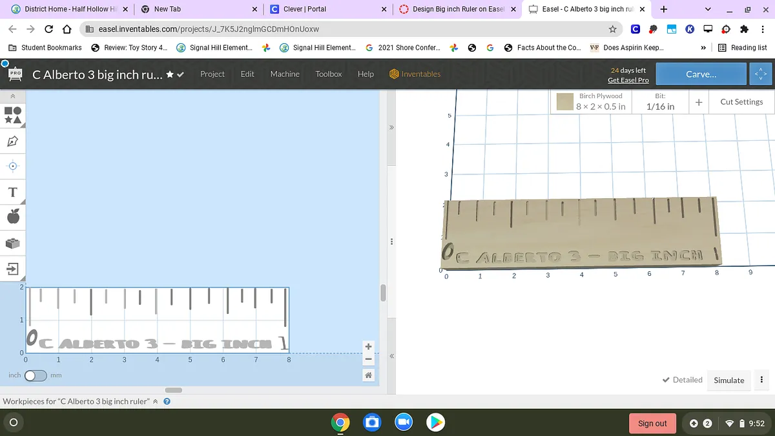Click the blue Carve button
The height and width of the screenshot is (436, 775).
point(701,74)
